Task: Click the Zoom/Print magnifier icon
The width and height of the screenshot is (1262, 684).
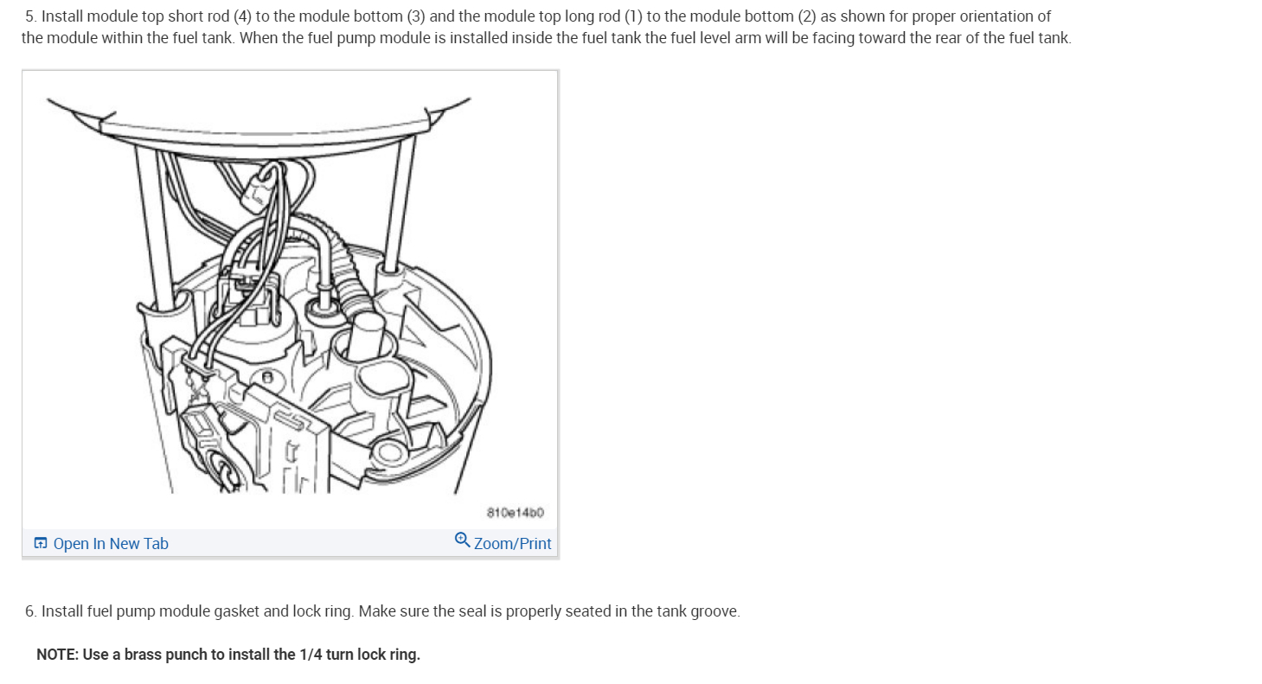Action: (x=462, y=540)
